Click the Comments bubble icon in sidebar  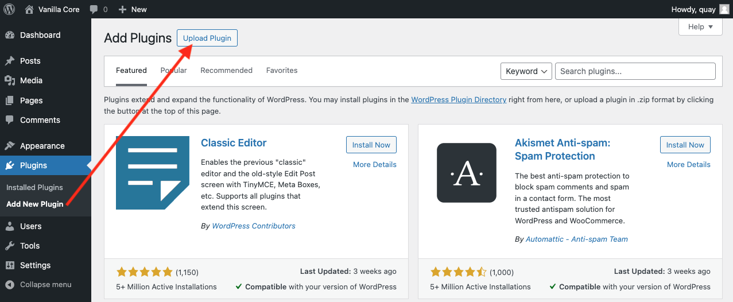(10, 120)
